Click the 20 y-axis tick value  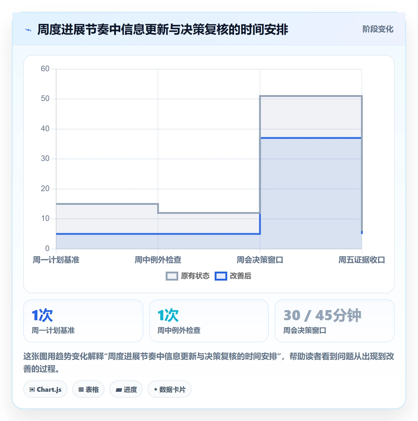point(45,189)
